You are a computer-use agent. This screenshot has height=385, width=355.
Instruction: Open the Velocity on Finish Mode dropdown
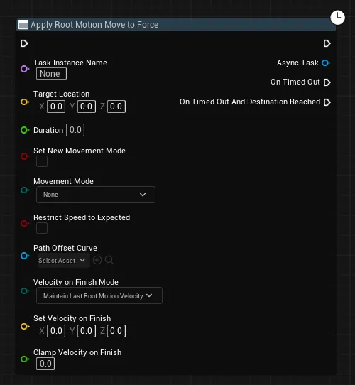[x=99, y=295]
